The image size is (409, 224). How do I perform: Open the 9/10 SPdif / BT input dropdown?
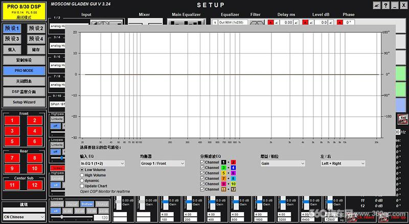point(57,104)
